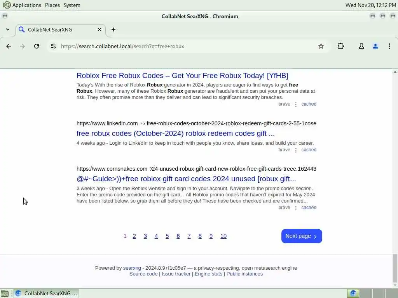Select CollabNet SearXNG taskbar window button
The image size is (398, 298).
(46, 293)
